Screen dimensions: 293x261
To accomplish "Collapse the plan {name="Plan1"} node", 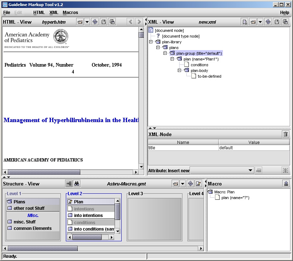I will click(x=172, y=59).
